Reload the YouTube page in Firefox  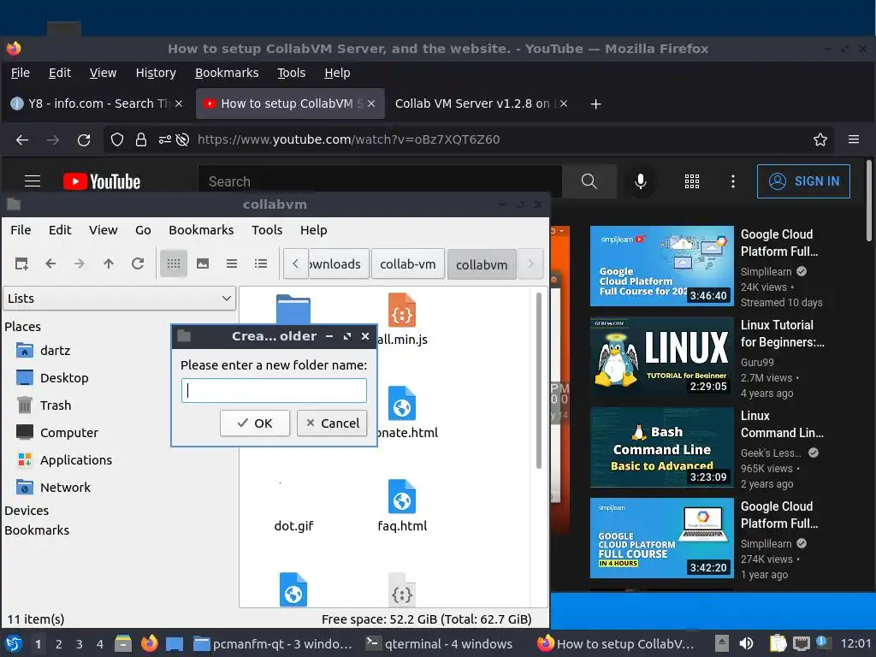tap(84, 139)
